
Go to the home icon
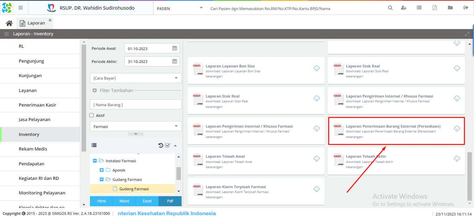click(9, 23)
